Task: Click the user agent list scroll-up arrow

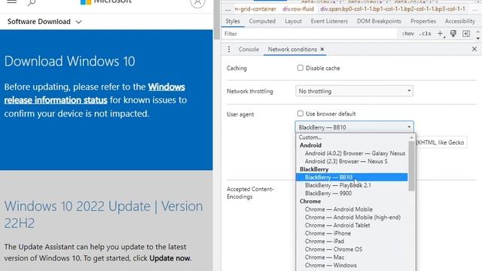Action: coord(412,137)
